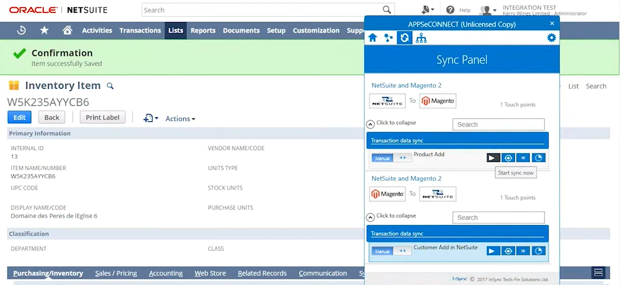
Task: Open the APPSeCONNECT hierarchy icon
Action: 421,38
